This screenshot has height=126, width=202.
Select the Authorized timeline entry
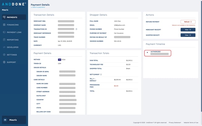158,53
